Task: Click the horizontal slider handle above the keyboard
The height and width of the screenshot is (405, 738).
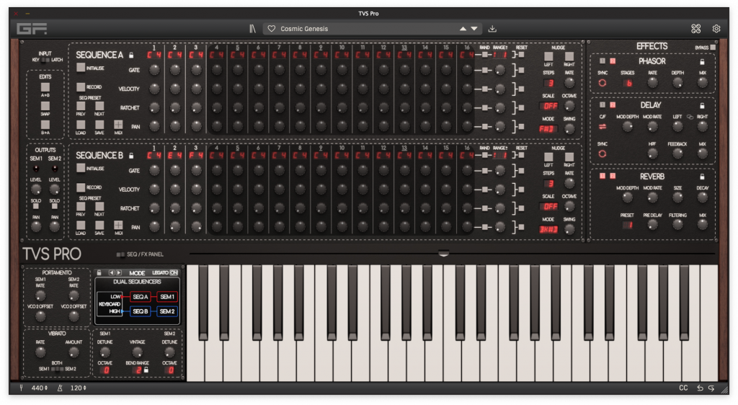Action: tap(443, 254)
